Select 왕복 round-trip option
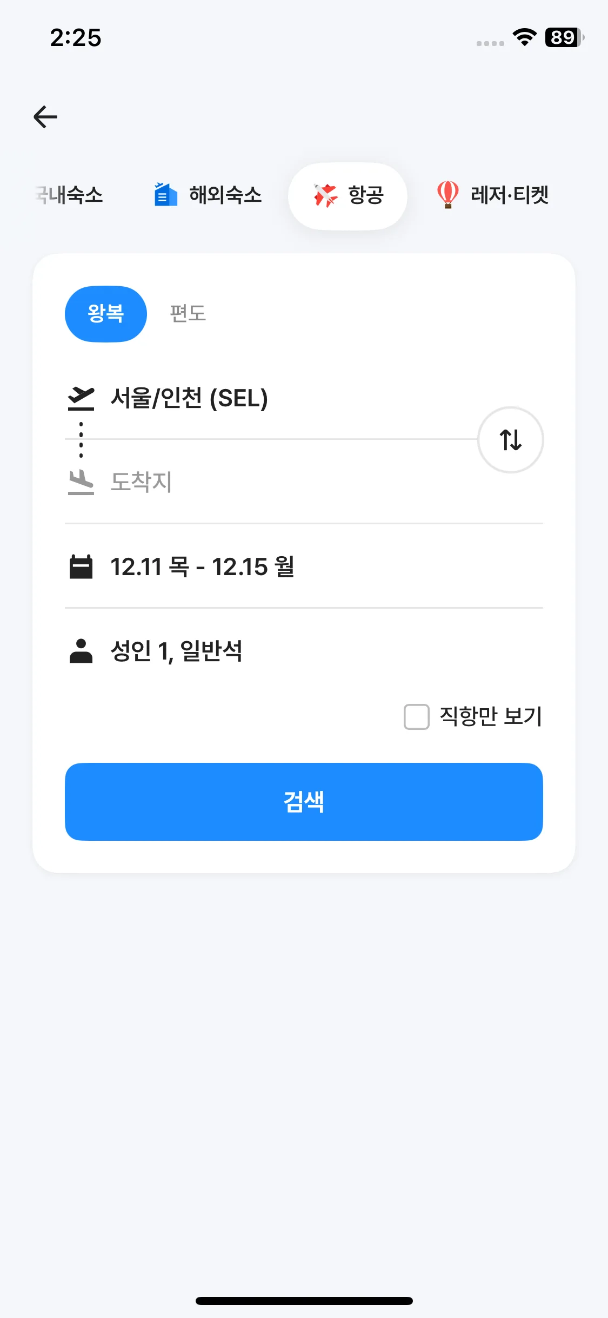This screenshot has height=1318, width=608. coord(106,314)
